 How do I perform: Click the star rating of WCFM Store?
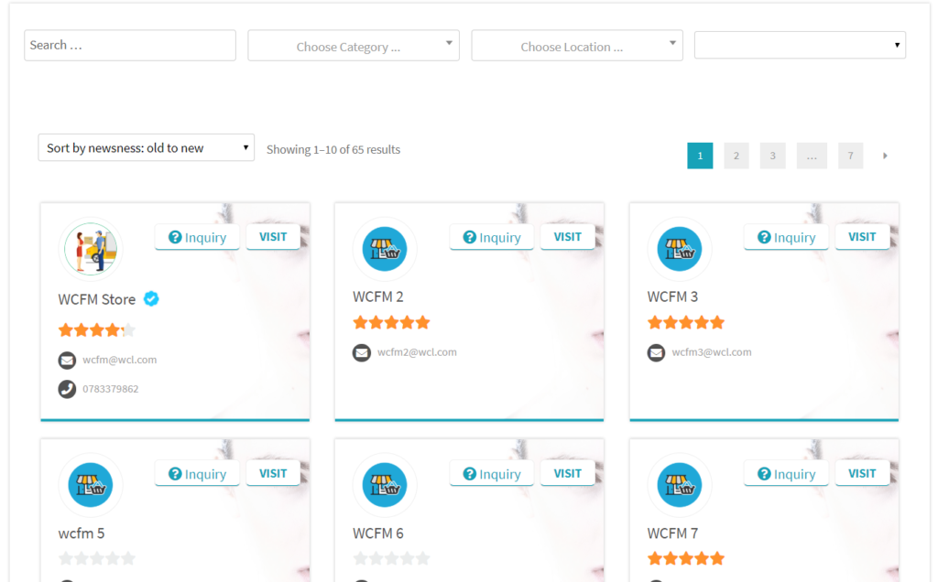point(97,329)
